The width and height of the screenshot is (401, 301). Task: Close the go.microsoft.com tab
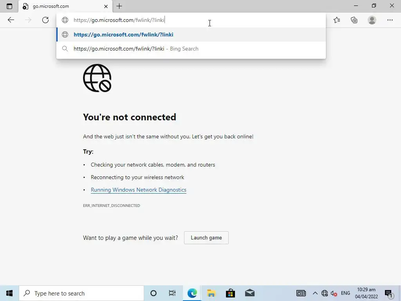point(106,6)
